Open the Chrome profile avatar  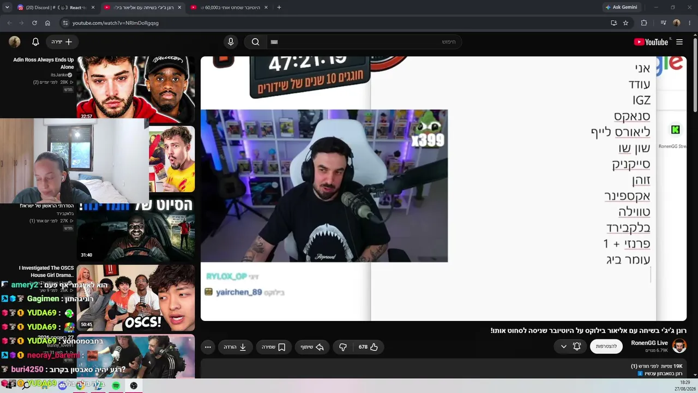tap(677, 23)
